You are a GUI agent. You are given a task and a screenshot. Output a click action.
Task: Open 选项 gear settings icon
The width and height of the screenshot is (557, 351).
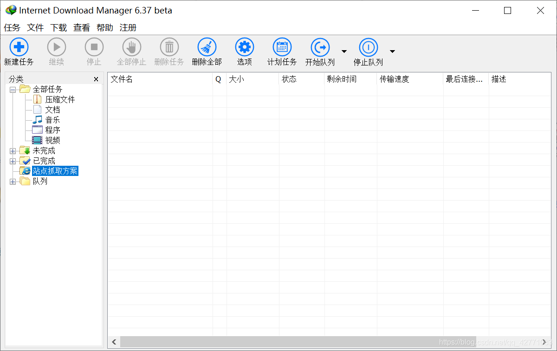point(245,47)
